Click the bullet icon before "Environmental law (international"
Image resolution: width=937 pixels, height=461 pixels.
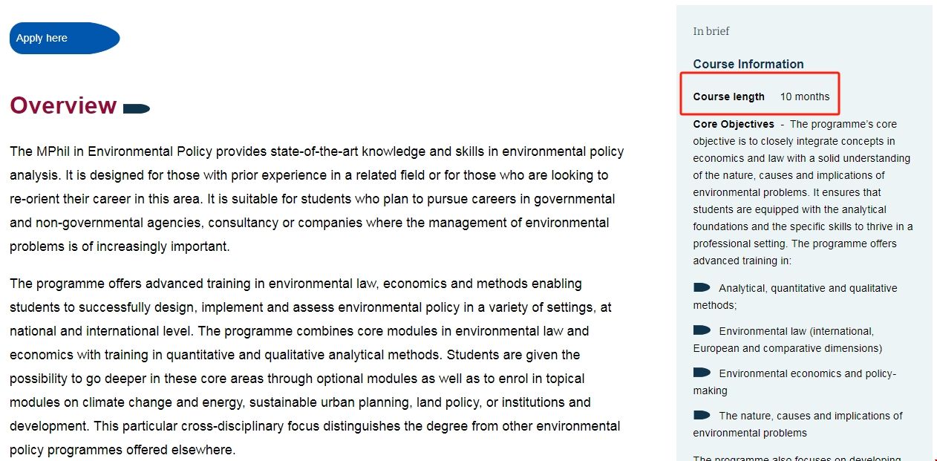coord(702,330)
